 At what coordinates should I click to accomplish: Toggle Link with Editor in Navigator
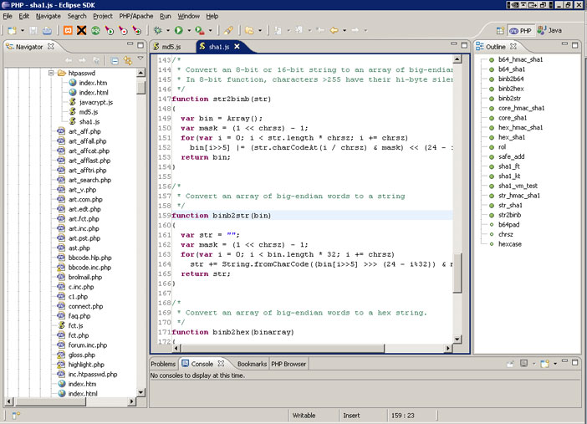[x=128, y=60]
